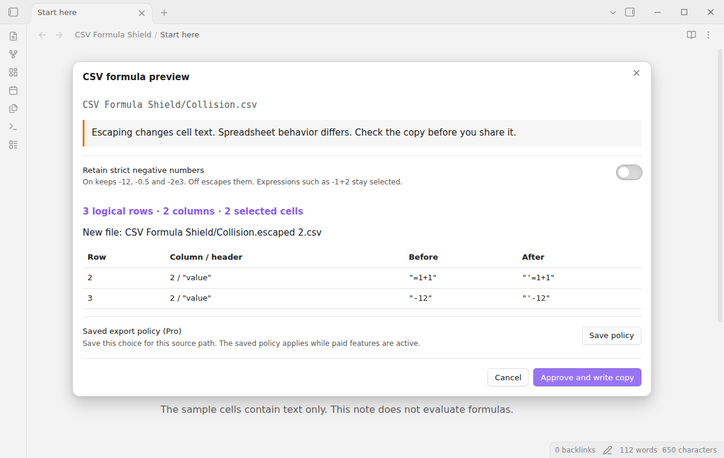724x458 pixels.
Task: Minimize the Obsidian window
Action: 658,12
